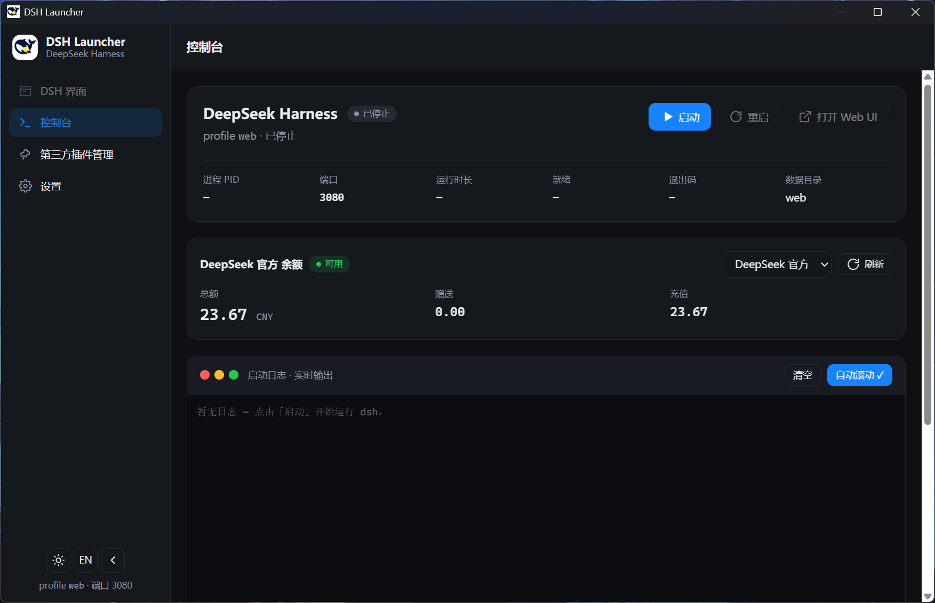935x603 pixels.
Task: Maximize the DSH Launcher window
Action: (x=877, y=12)
